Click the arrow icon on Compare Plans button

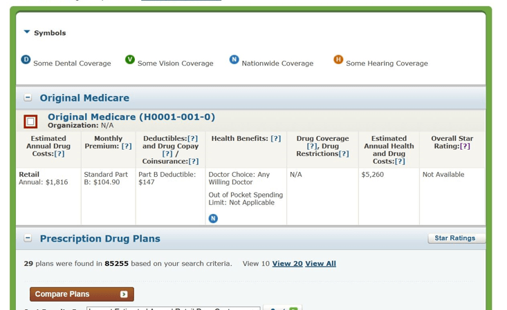(x=124, y=294)
